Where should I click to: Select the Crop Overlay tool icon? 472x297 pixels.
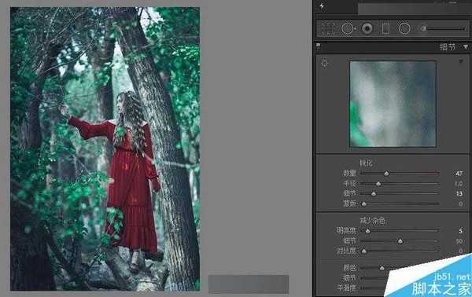328,29
